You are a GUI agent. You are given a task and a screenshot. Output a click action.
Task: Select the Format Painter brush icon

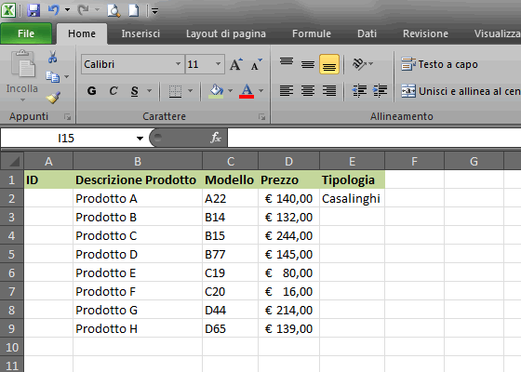(53, 98)
